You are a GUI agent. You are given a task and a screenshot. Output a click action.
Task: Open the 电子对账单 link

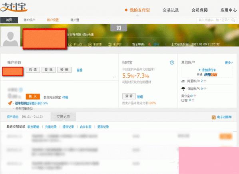[x=224, y=117]
